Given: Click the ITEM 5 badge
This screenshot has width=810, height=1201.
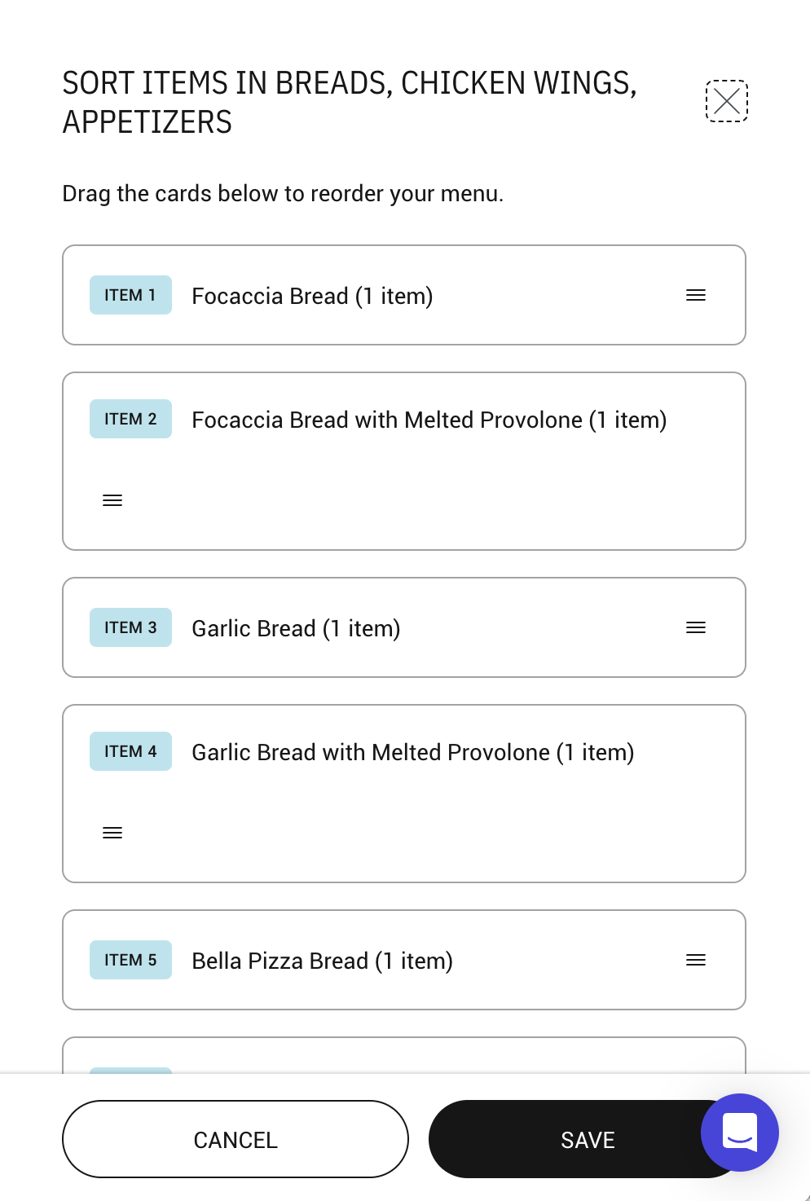Looking at the screenshot, I should pos(130,960).
